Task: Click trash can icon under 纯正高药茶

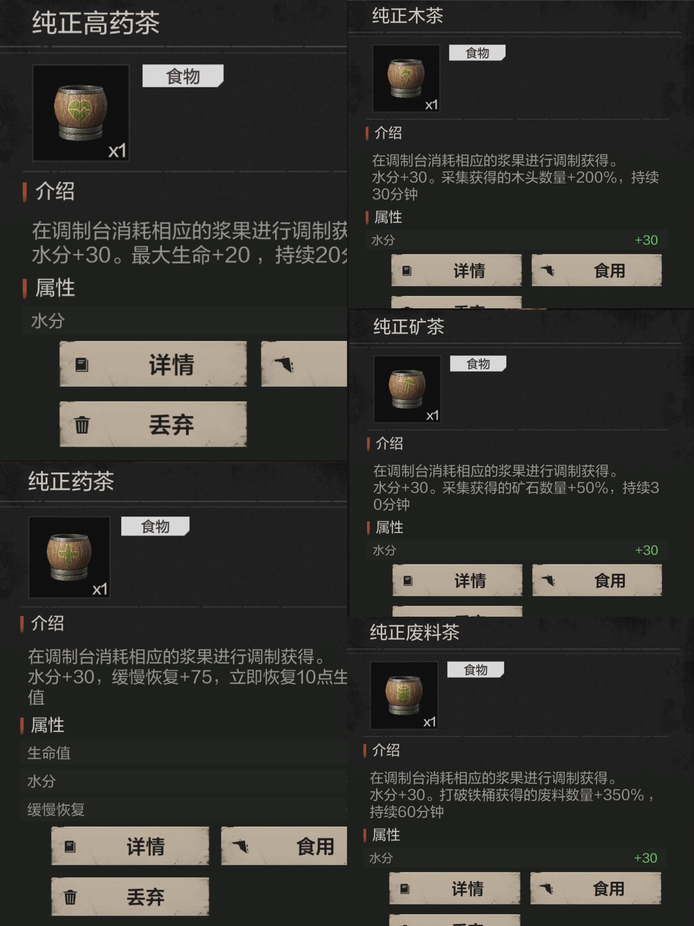Action: [82, 424]
